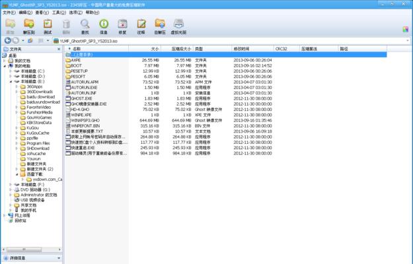
Task: Open the 查看(V) menu
Action: 42,13
